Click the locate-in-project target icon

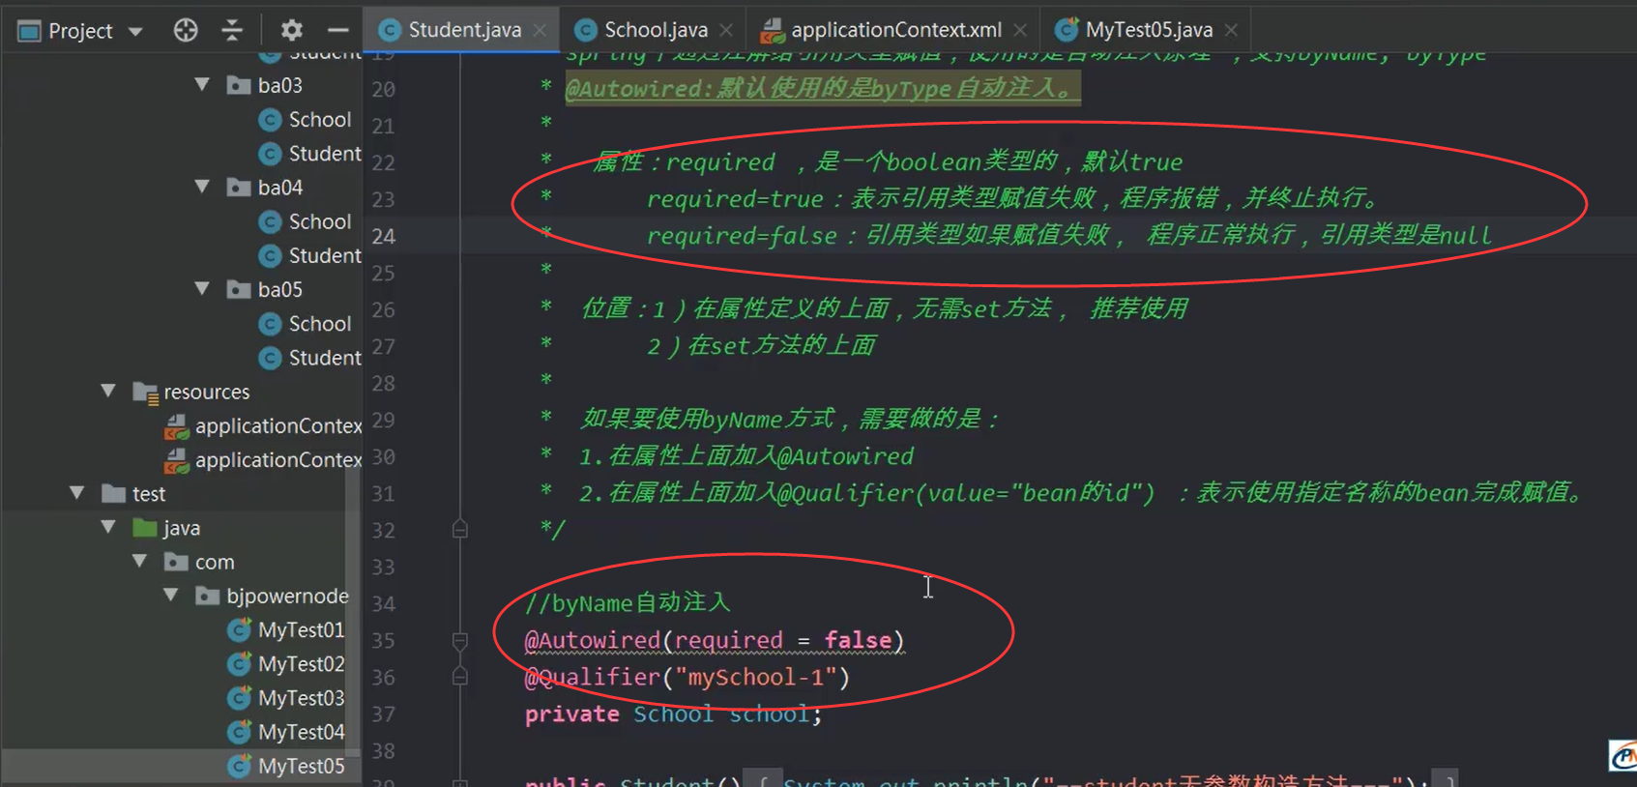[x=186, y=31]
